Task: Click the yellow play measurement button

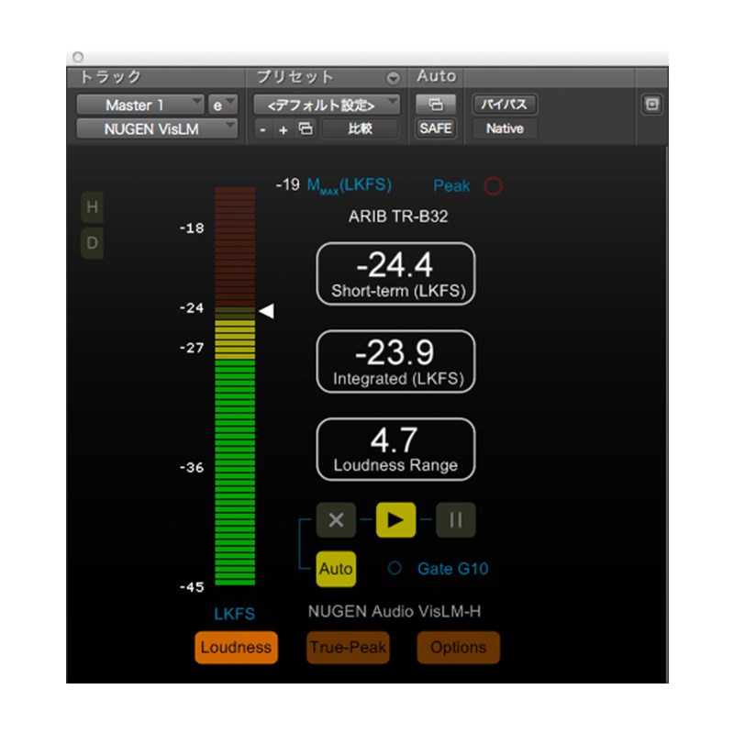Action: 395,519
